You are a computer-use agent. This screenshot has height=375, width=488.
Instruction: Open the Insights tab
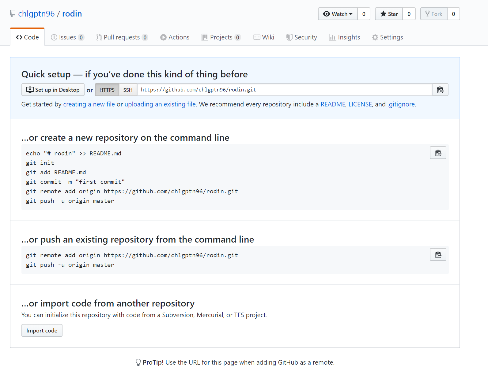(345, 37)
